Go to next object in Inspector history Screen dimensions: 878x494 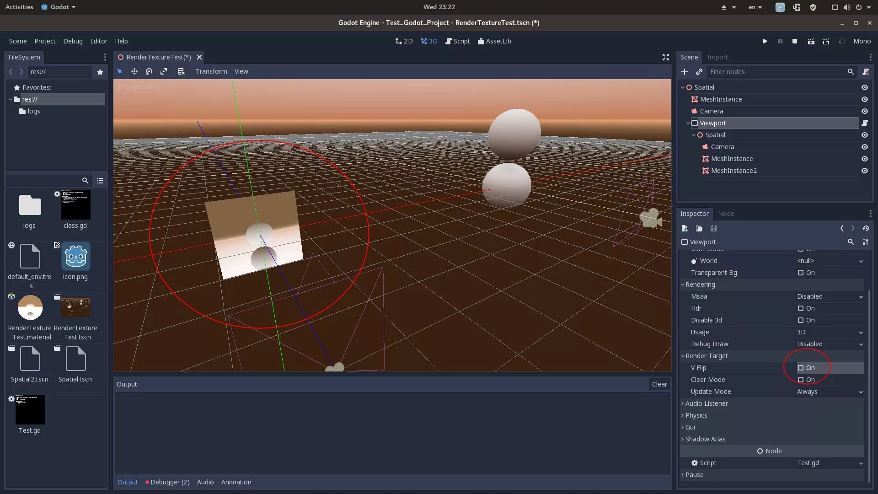[853, 228]
